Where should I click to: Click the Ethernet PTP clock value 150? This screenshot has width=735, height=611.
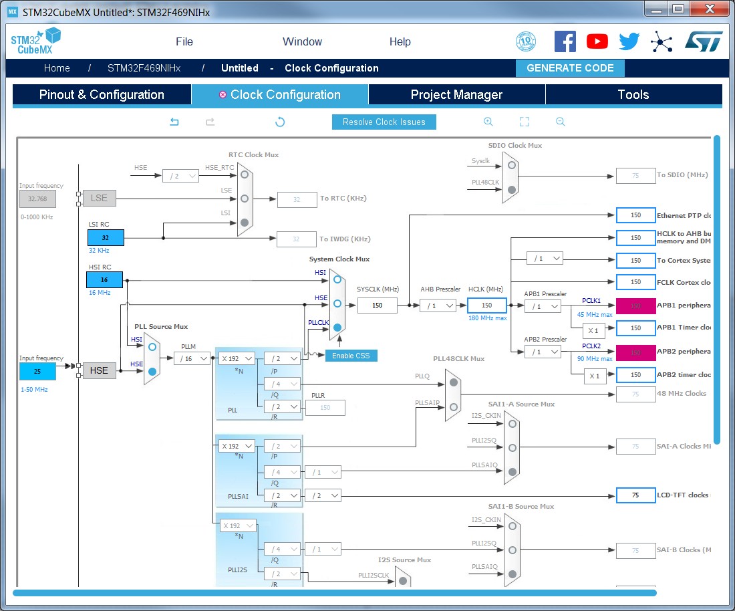[635, 215]
